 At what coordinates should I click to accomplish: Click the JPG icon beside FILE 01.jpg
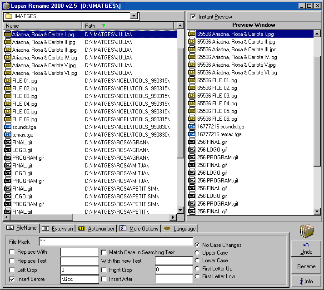tap(8, 81)
